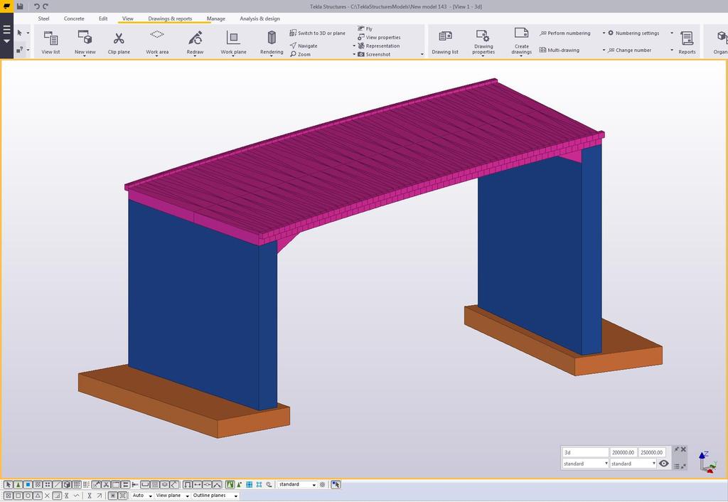
Task: Toggle the circle snap switch
Action: click(x=28, y=496)
